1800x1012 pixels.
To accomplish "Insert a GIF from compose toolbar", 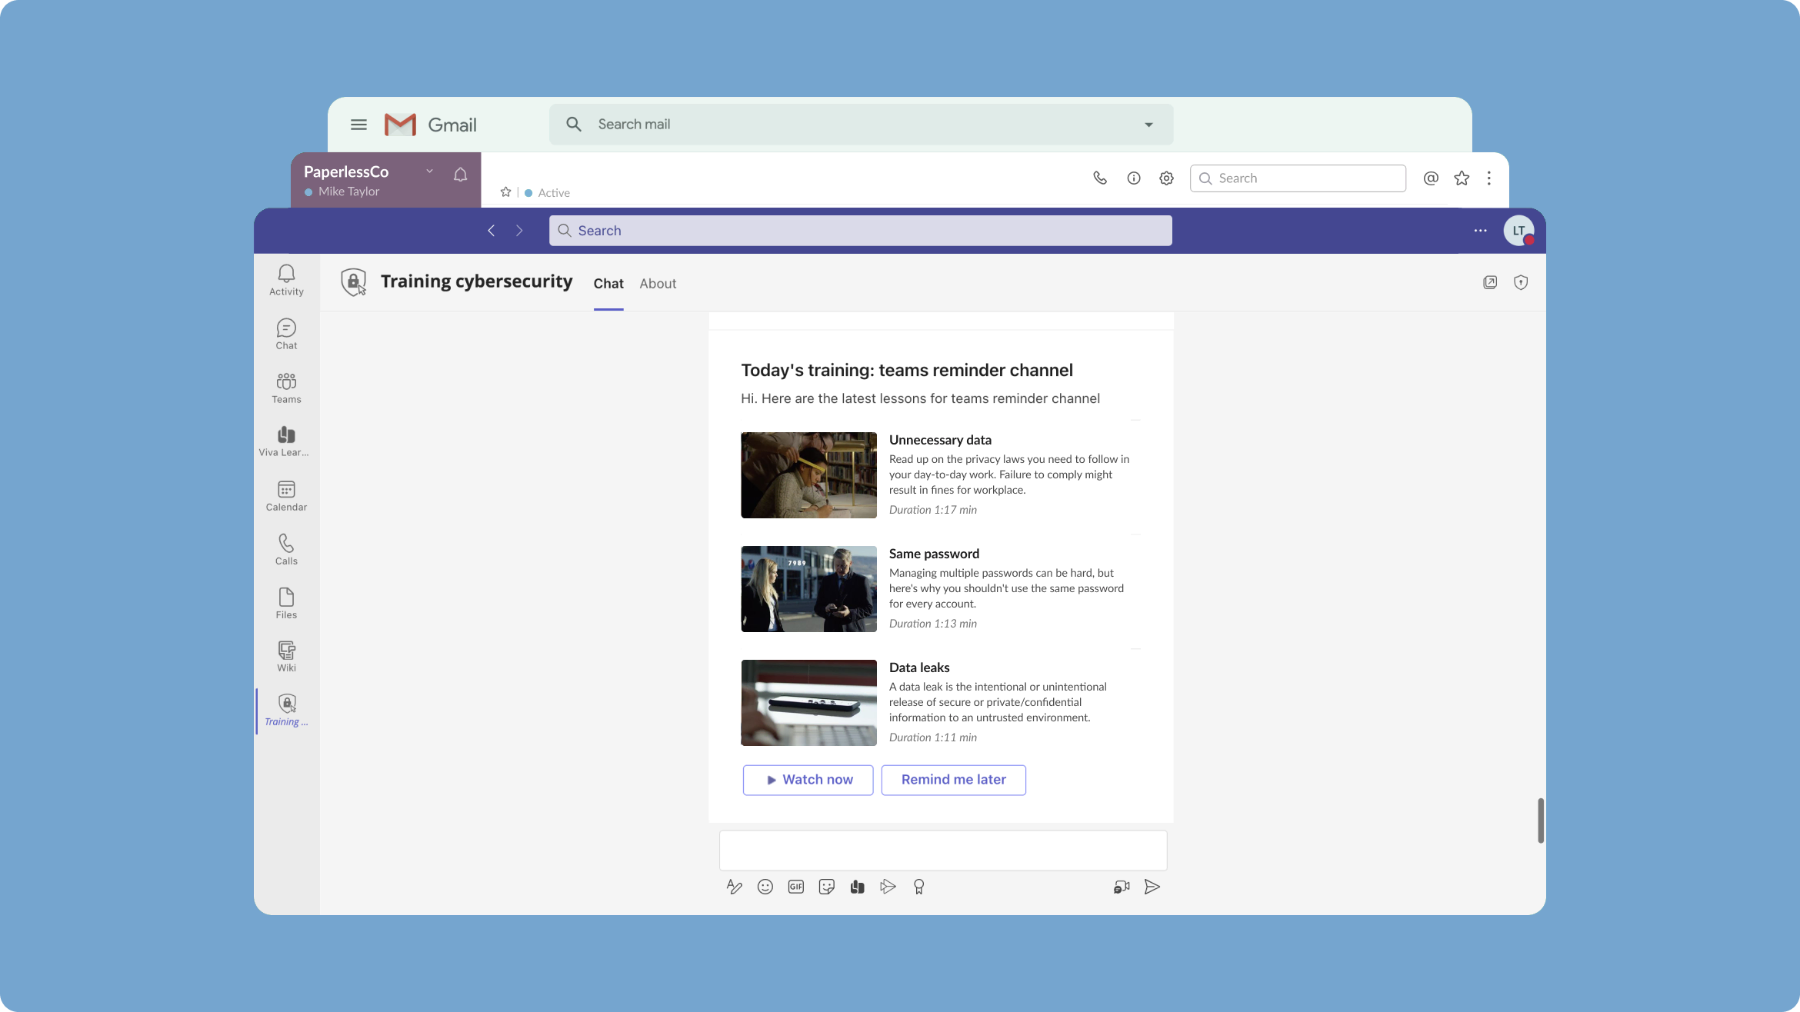I will (795, 887).
